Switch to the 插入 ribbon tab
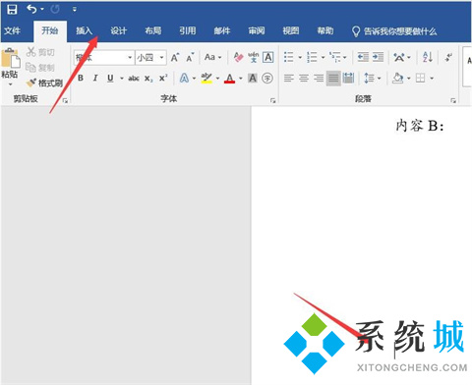472x385 pixels. tap(85, 31)
